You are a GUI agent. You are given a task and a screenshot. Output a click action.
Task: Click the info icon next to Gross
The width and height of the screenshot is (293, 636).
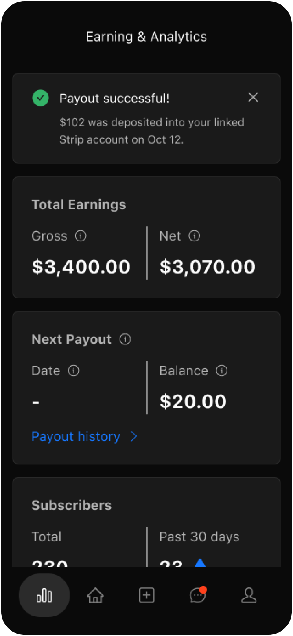pyautogui.click(x=81, y=236)
